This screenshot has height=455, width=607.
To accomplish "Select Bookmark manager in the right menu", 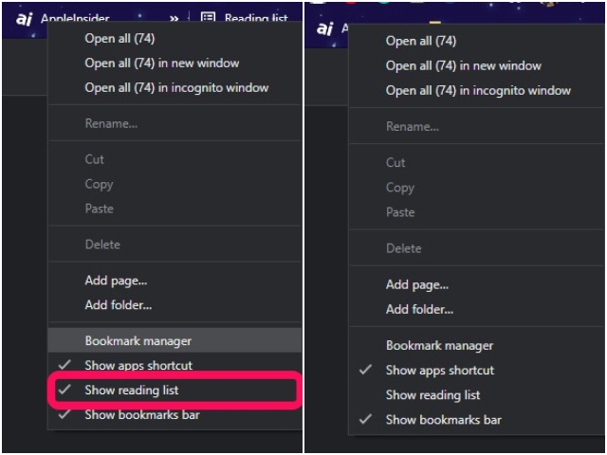I will 439,345.
